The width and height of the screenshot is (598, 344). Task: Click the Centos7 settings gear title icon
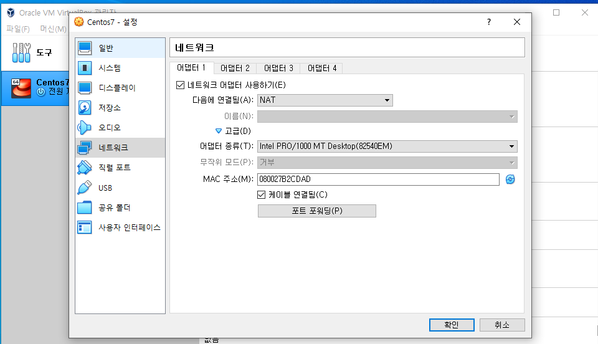pyautogui.click(x=79, y=22)
